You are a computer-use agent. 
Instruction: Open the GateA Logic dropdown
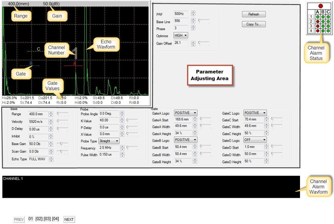pos(186,113)
